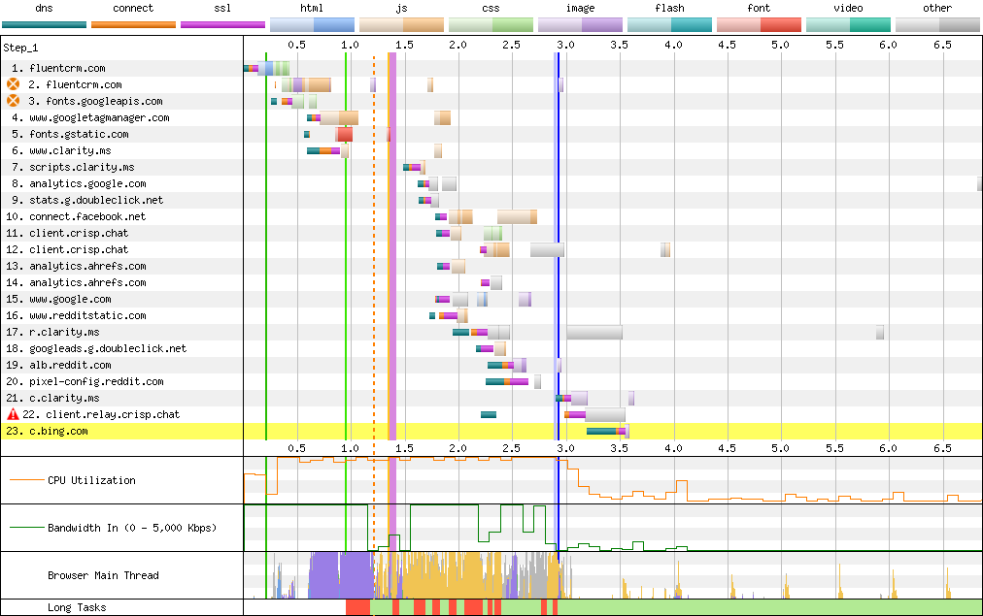The width and height of the screenshot is (983, 616).
Task: Open request 12. client.crisp.chat
Action: coord(67,249)
